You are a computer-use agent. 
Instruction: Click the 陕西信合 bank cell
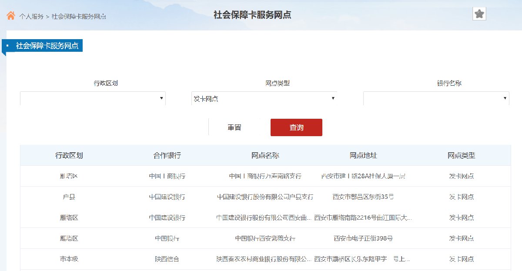point(167,259)
